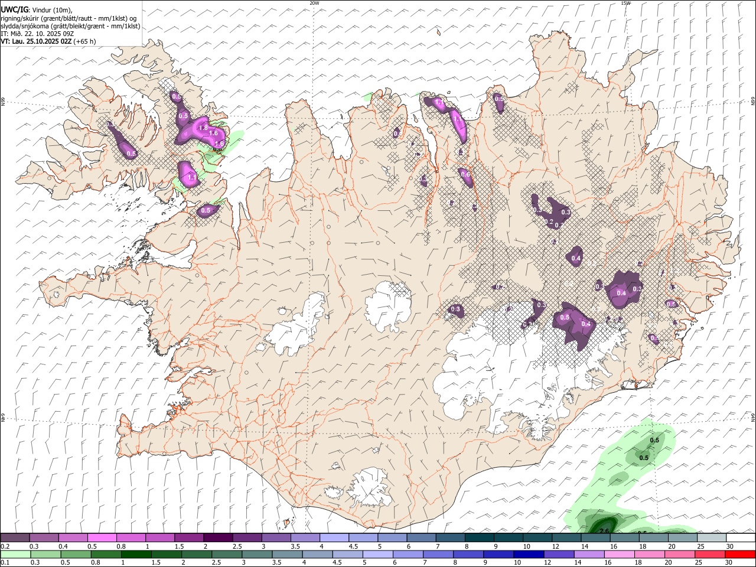Click the 'slydda/snjókoma' legend description line
This screenshot has height=567, width=756.
70,26
